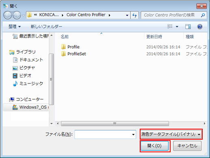Click the Color Centro Profiler breadcrumb
Image resolution: width=210 pixels, height=158 pixels.
[86, 15]
